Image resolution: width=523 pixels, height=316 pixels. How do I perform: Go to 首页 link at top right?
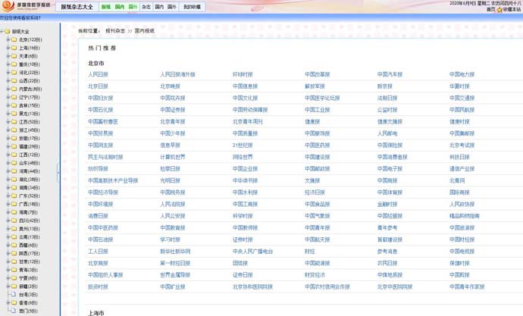coord(491,10)
